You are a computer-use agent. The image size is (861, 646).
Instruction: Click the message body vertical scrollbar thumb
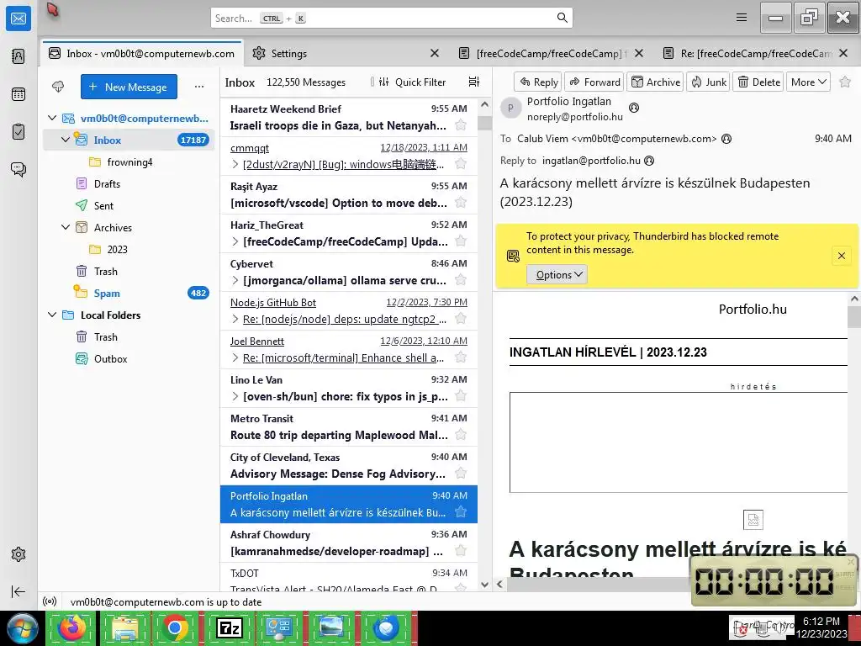click(x=854, y=317)
